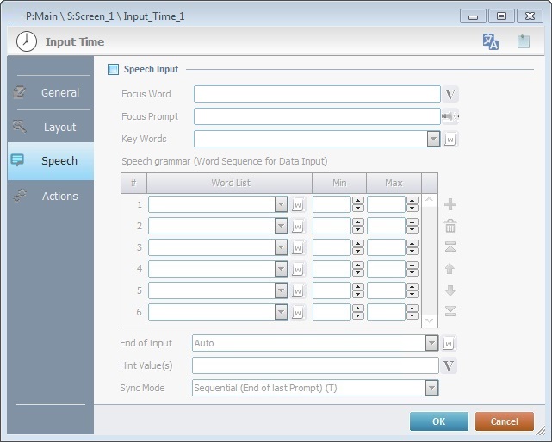Open word editor icon for grammar row 6
The width and height of the screenshot is (552, 443).
(298, 312)
